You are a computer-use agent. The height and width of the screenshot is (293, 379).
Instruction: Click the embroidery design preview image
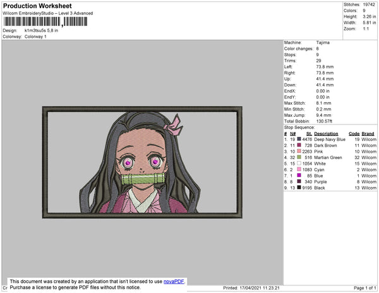pos(142,162)
